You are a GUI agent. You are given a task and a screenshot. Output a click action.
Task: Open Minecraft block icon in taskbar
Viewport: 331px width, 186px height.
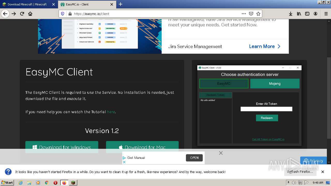73,183
